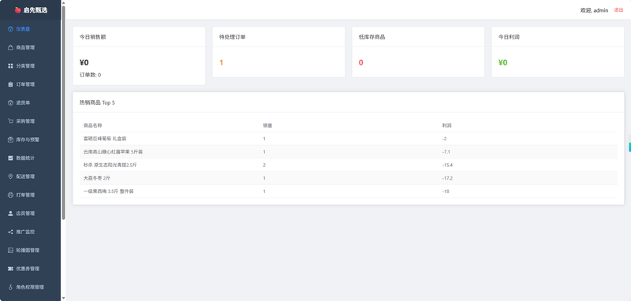Click the 利润 column header

tap(446, 125)
